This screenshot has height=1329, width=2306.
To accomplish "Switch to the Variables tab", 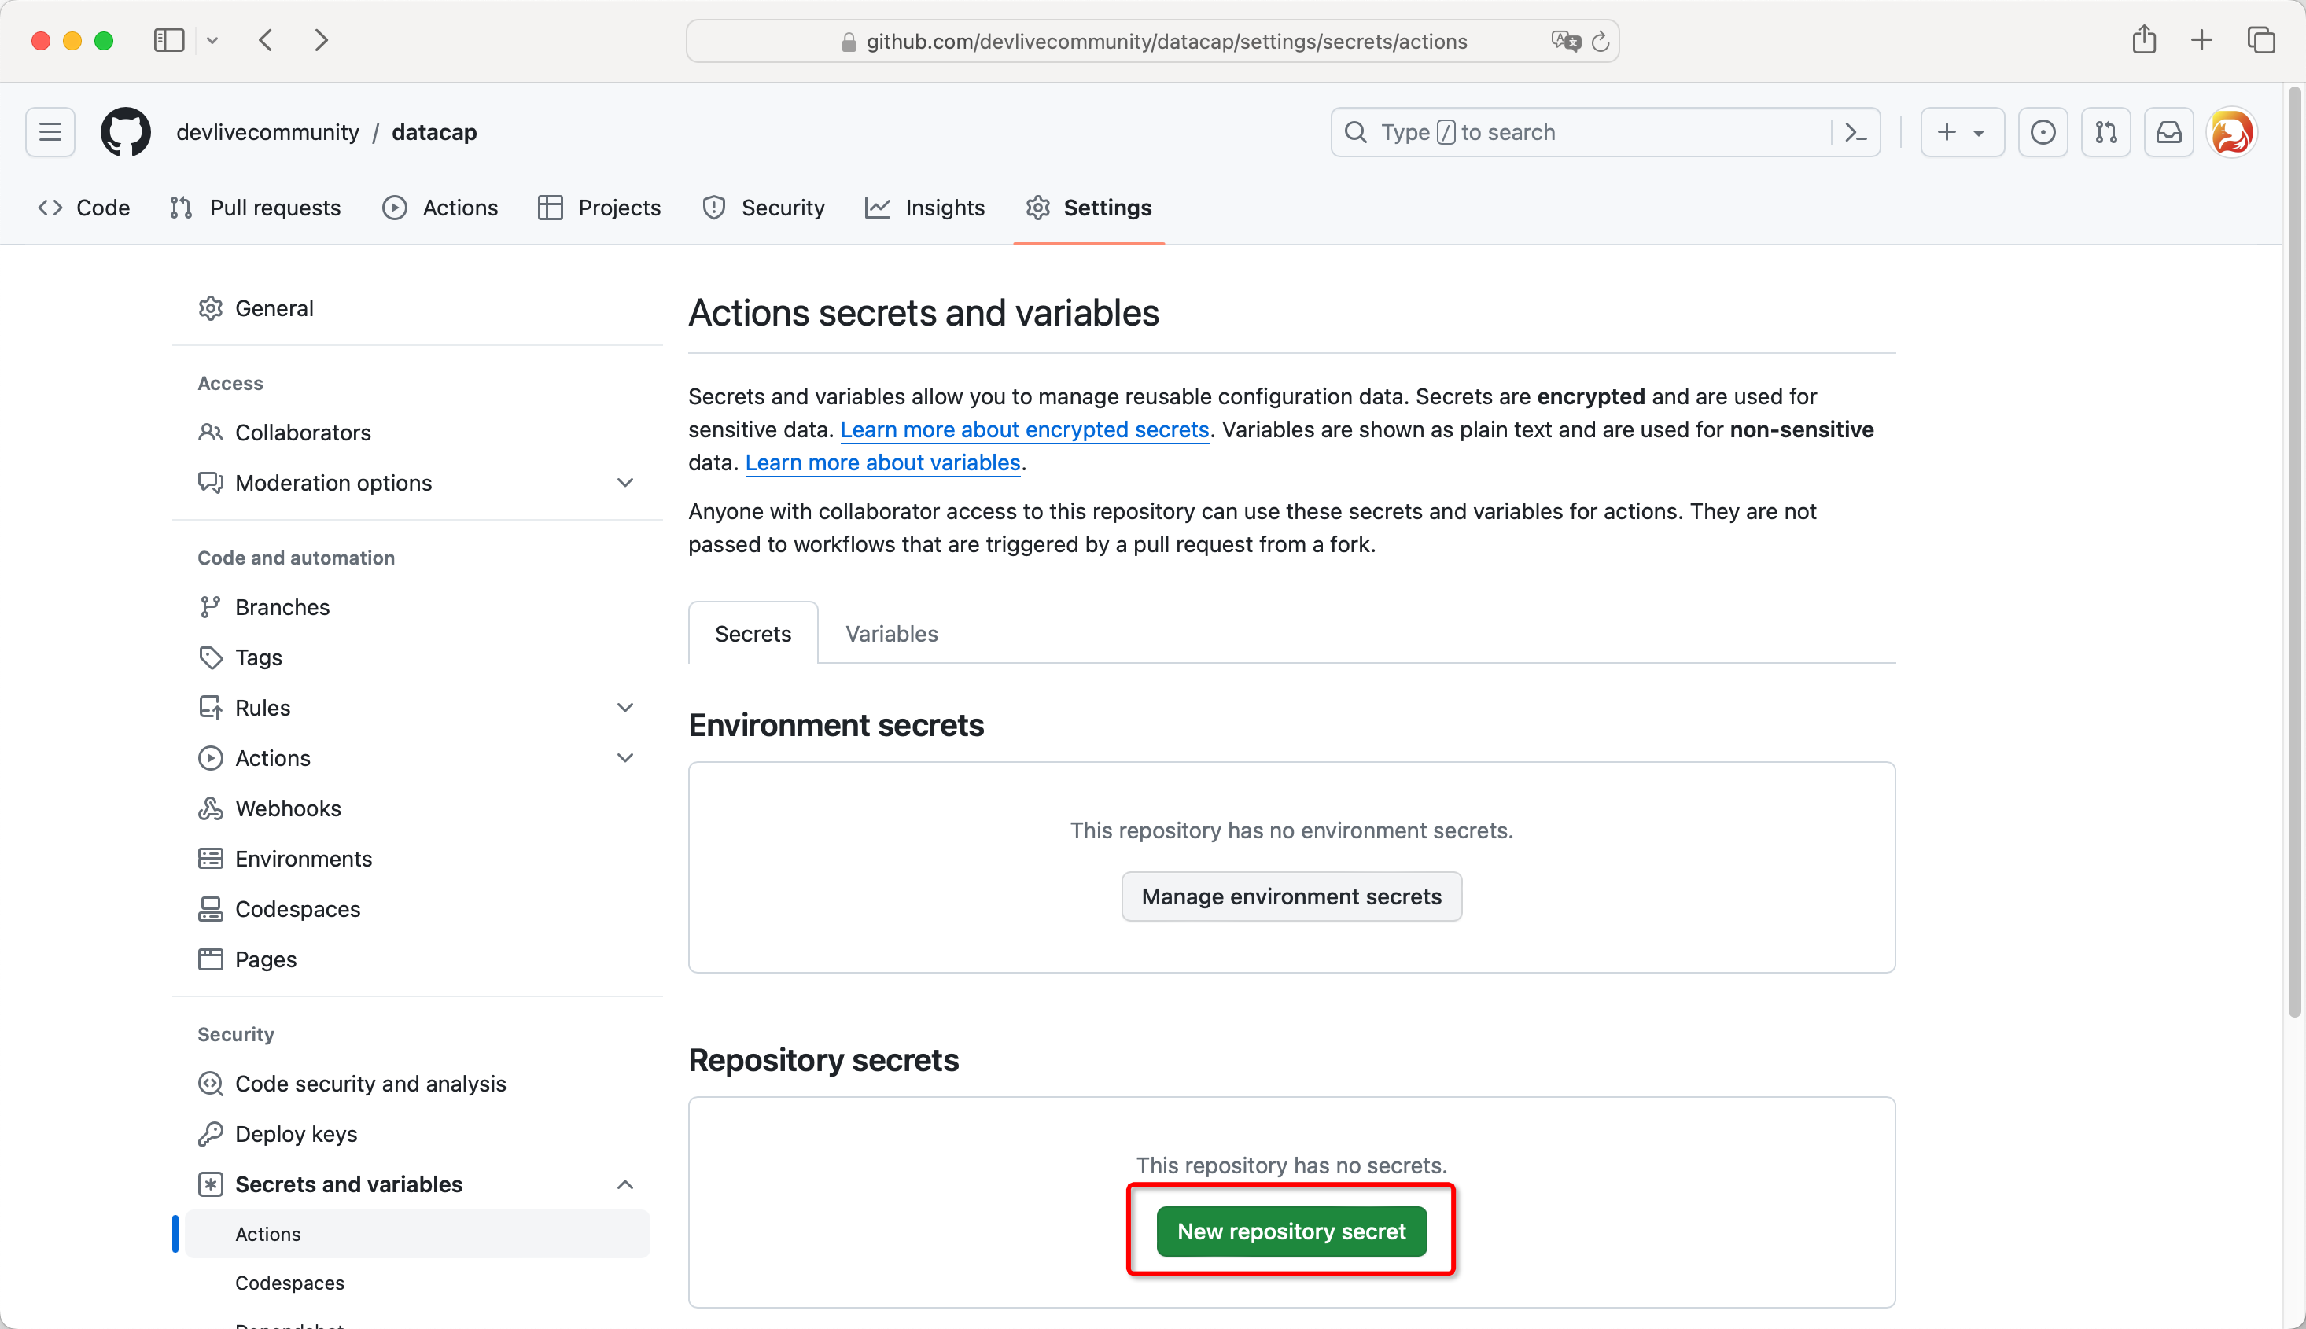I will click(x=891, y=634).
